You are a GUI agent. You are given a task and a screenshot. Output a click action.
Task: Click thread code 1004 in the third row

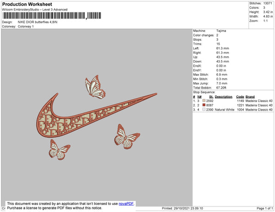241,110
